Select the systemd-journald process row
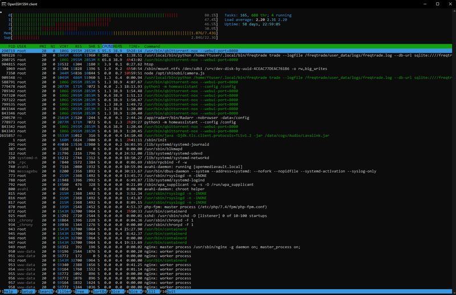456x295 pixels. pos(226,145)
